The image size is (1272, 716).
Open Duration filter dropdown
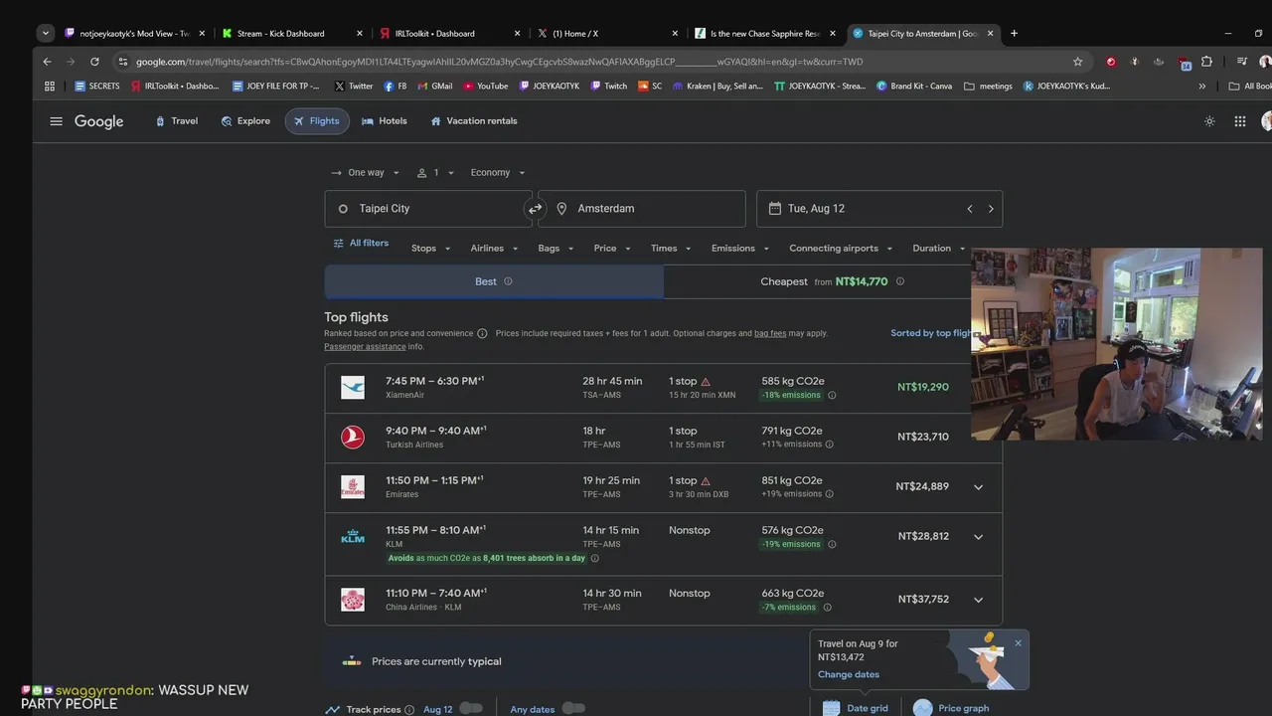[x=939, y=249]
